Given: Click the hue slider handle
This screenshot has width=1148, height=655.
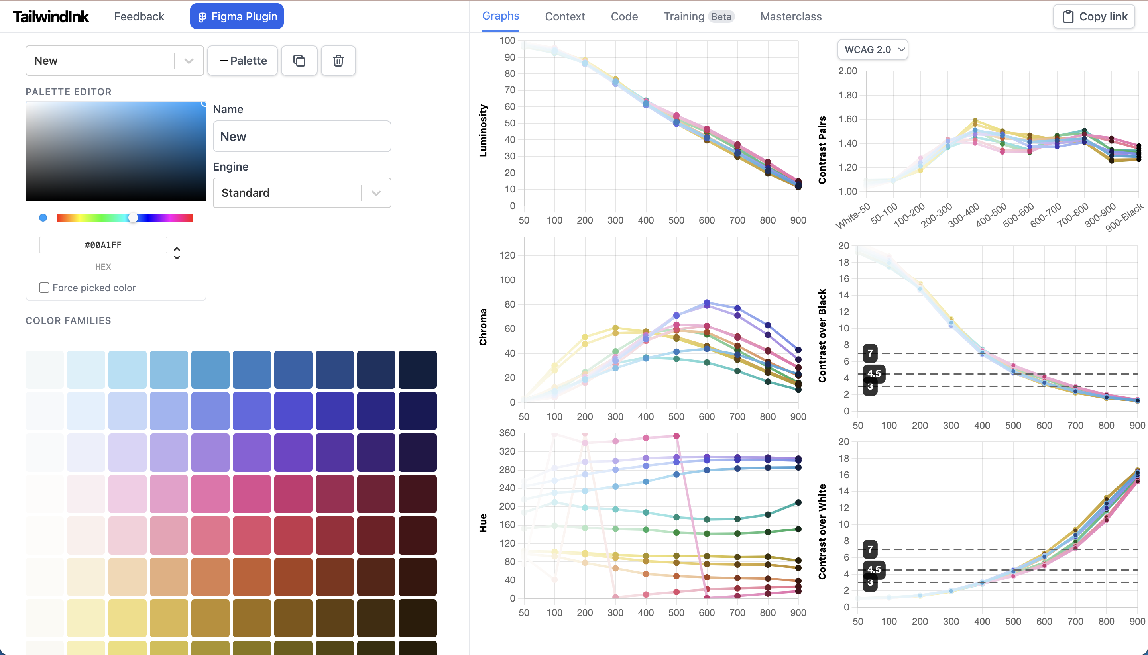Looking at the screenshot, I should pos(133,218).
